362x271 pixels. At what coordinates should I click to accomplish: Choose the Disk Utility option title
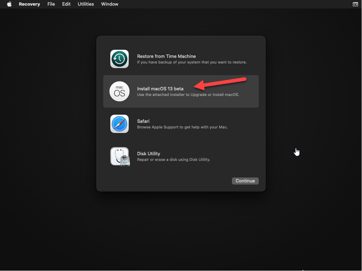tap(148, 153)
